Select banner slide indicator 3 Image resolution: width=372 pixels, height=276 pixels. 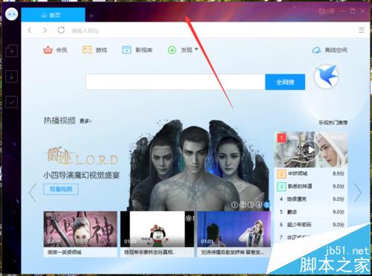pos(251,205)
